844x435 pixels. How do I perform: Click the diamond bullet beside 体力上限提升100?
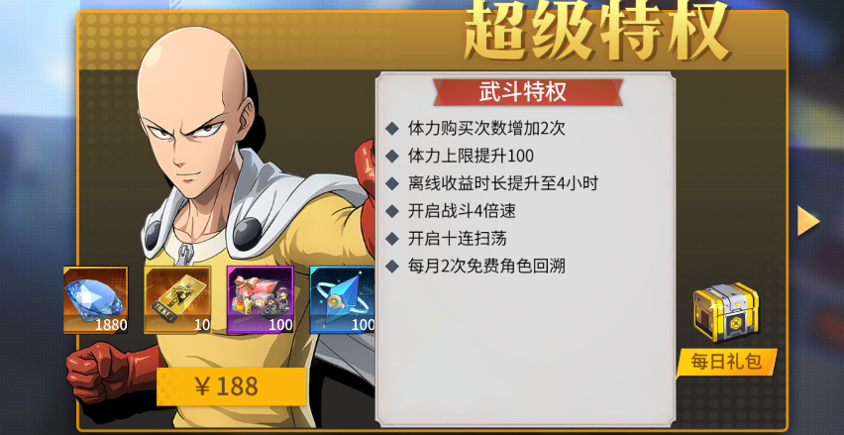point(392,157)
